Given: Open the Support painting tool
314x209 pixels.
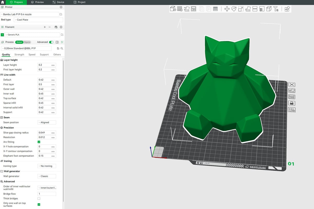Looking at the screenshot, I should (262, 9).
